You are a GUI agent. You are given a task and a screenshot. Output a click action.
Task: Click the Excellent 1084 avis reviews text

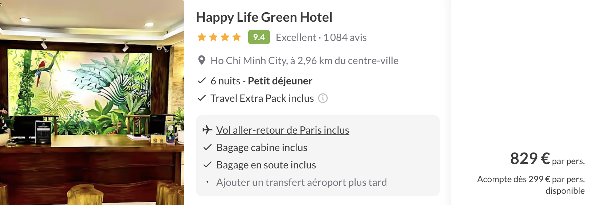[321, 37]
